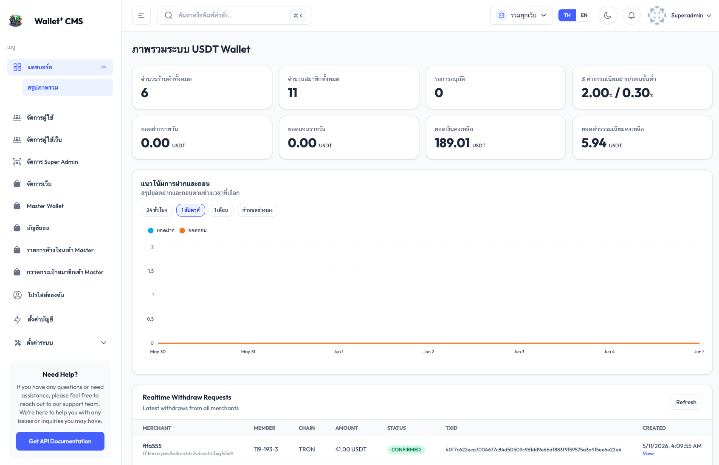Select the 1 เดือน range tab
This screenshot has height=465, width=719.
221,210
